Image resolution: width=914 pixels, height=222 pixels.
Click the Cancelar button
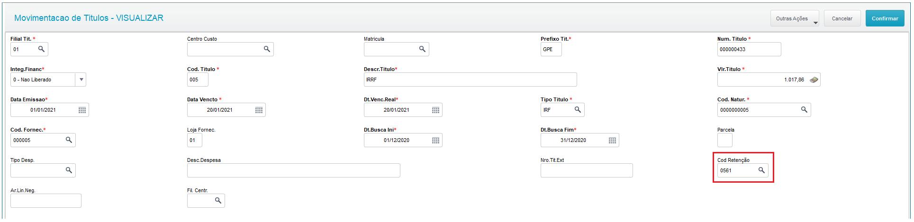[x=842, y=18]
